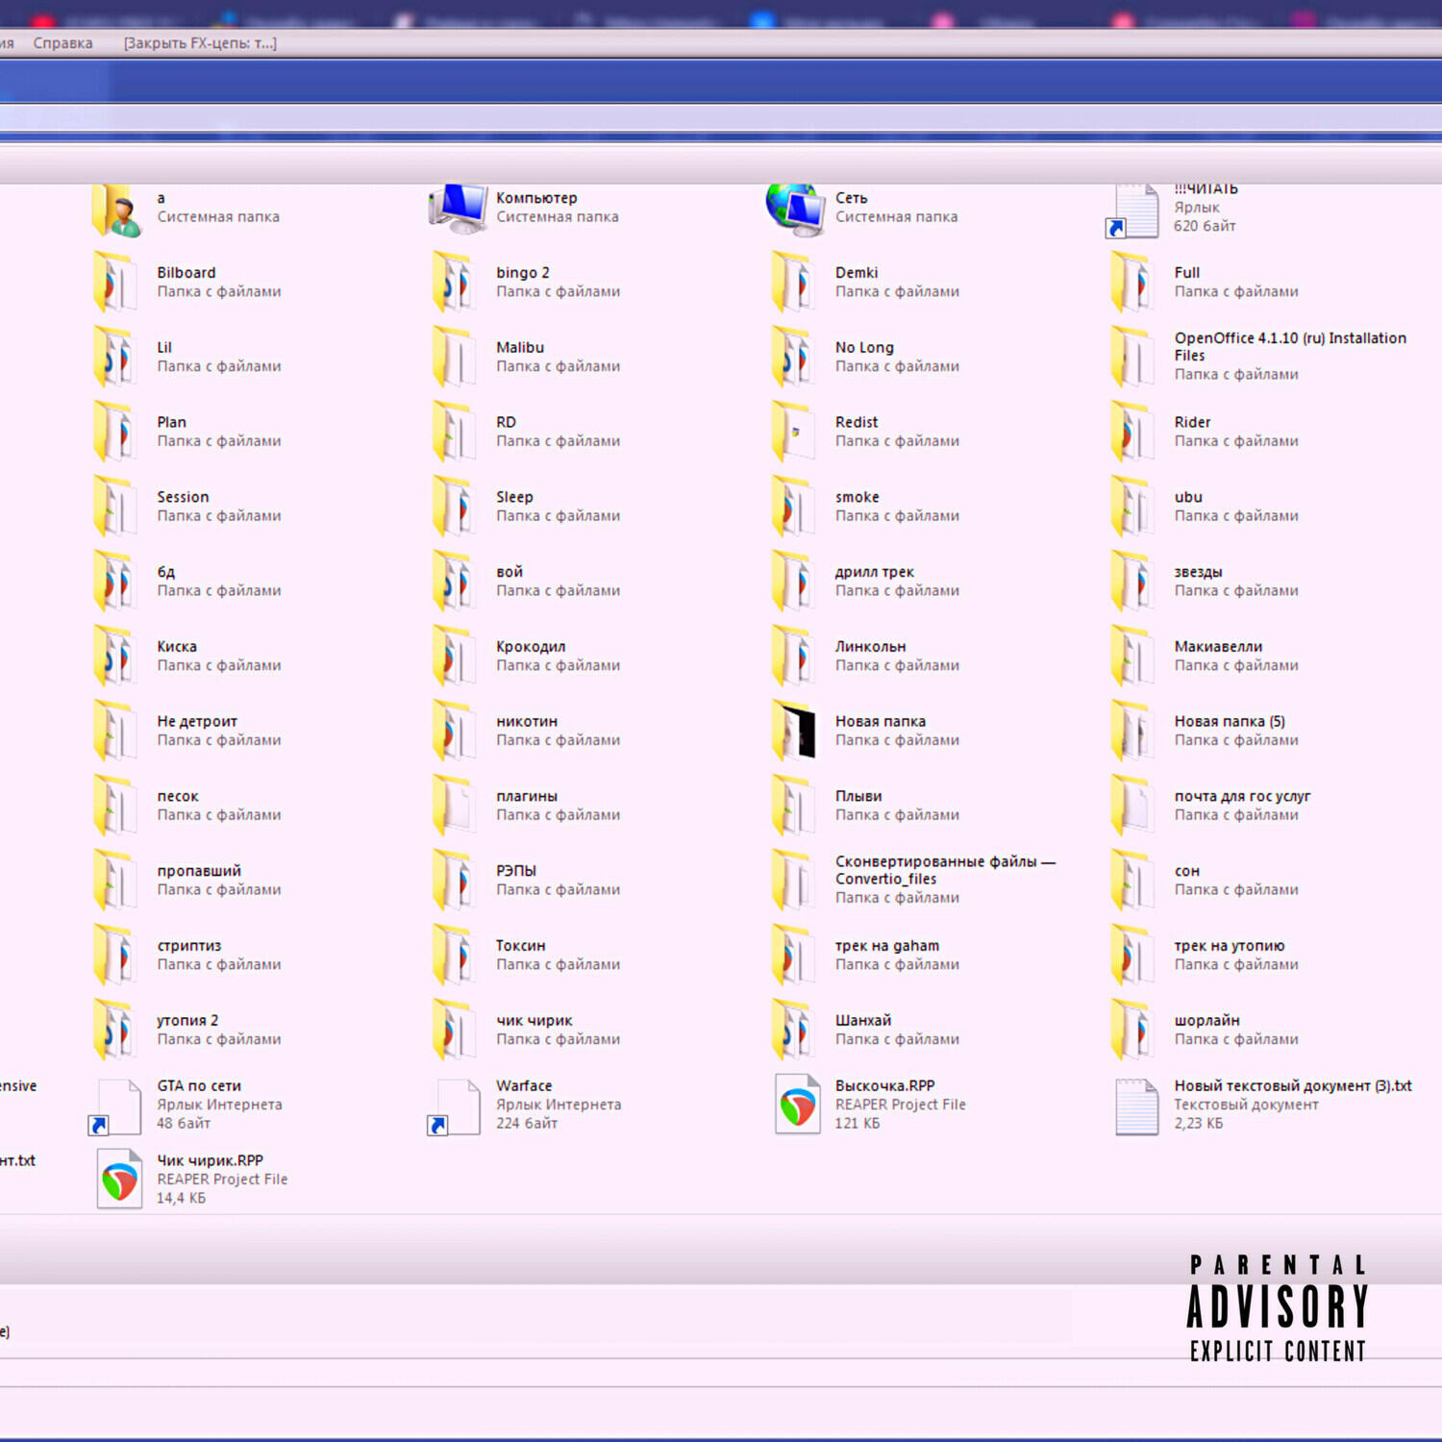Screen dimensions: 1442x1442
Task: Select the Сеть network globe icon
Action: coord(796,208)
